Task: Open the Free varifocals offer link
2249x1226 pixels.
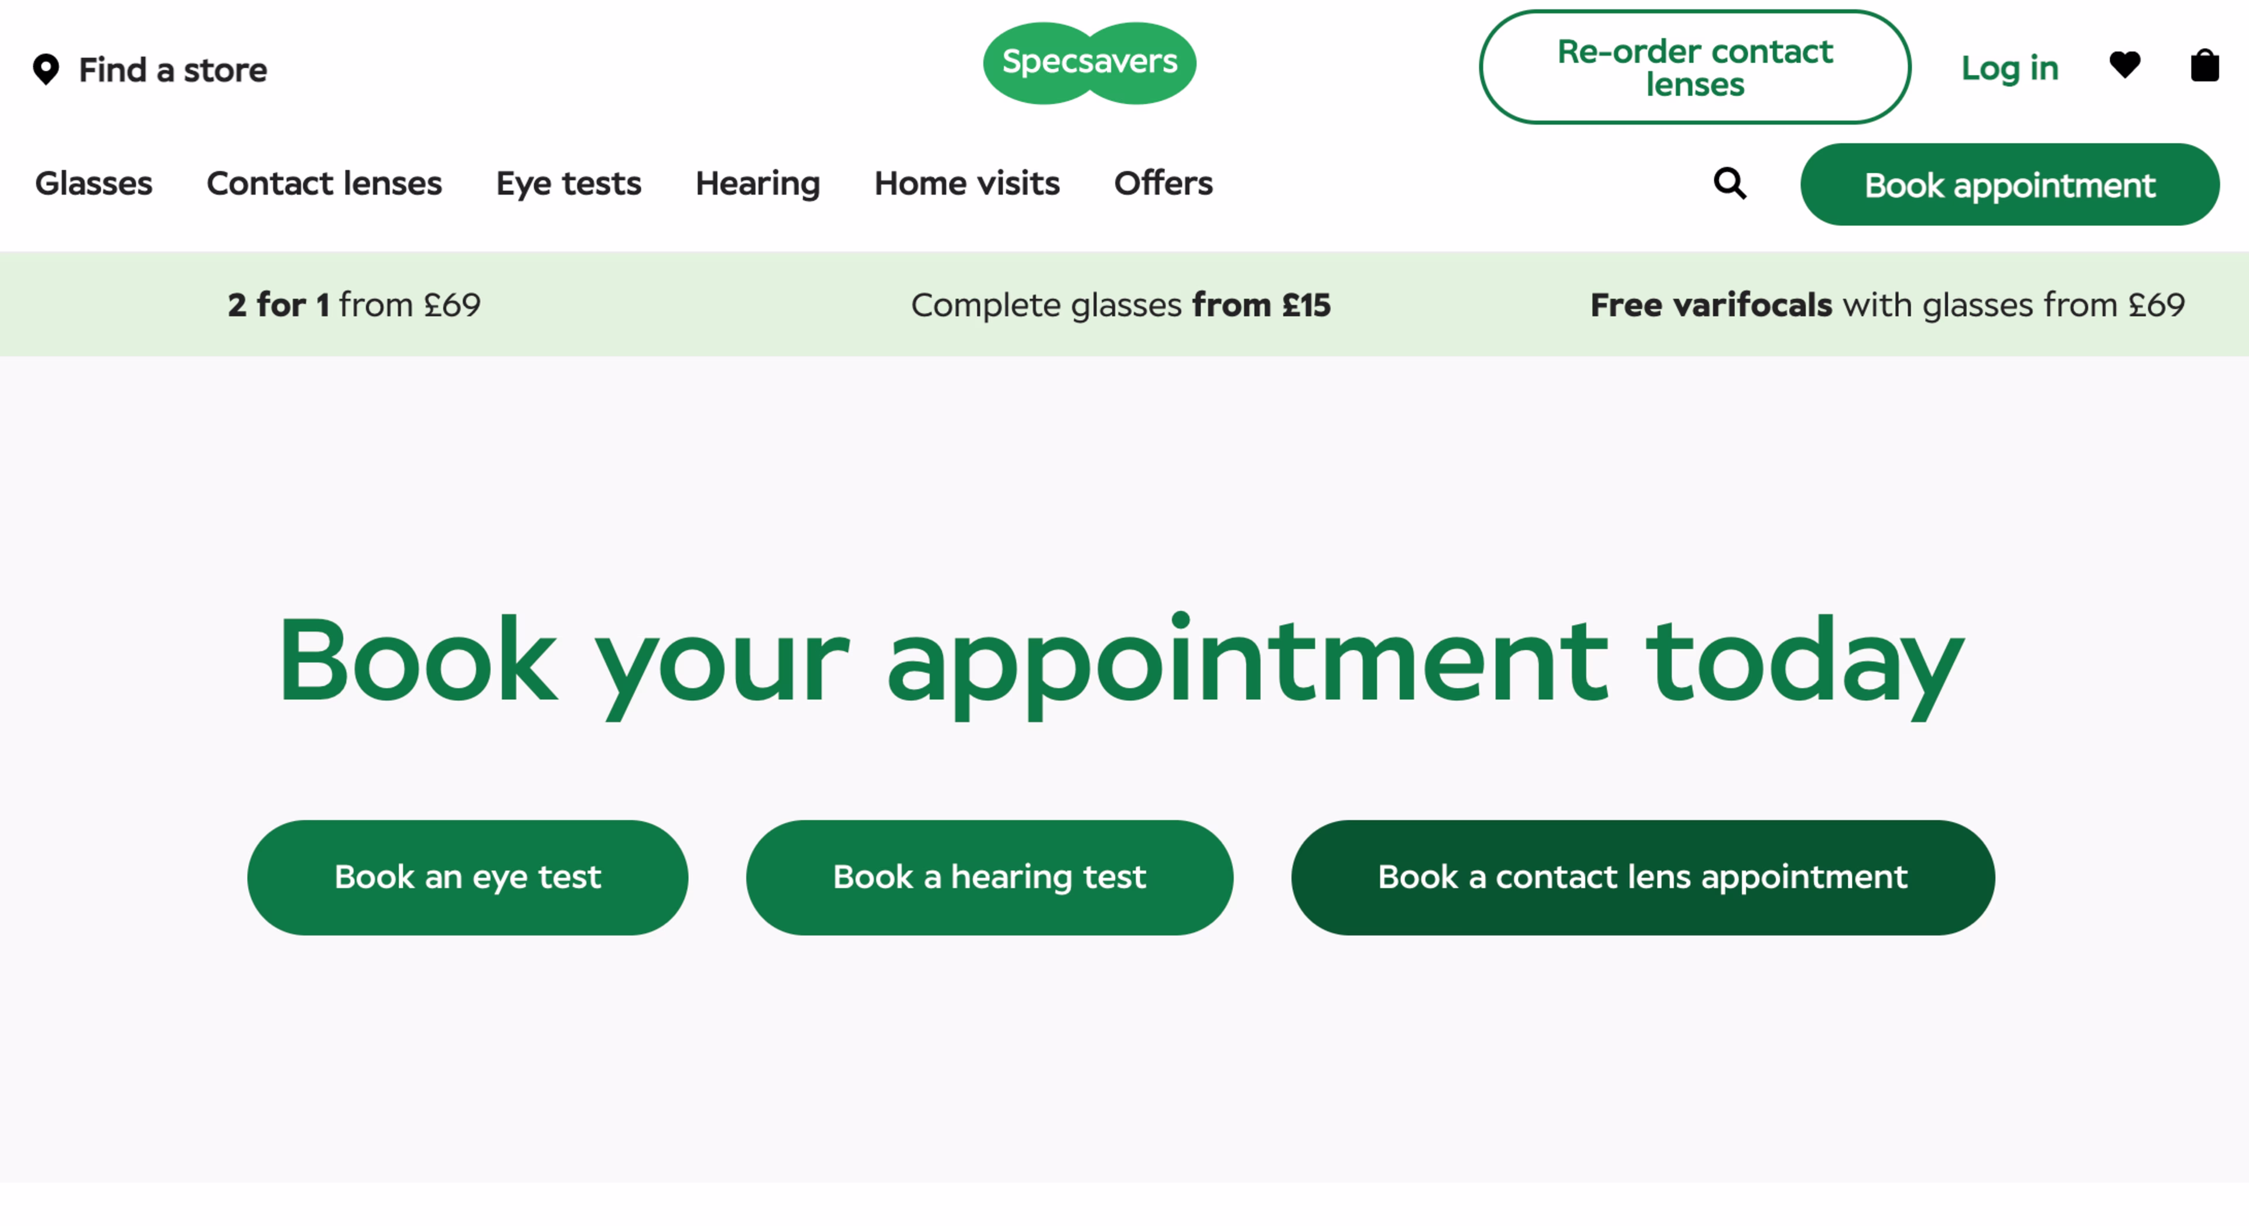Action: point(1888,306)
